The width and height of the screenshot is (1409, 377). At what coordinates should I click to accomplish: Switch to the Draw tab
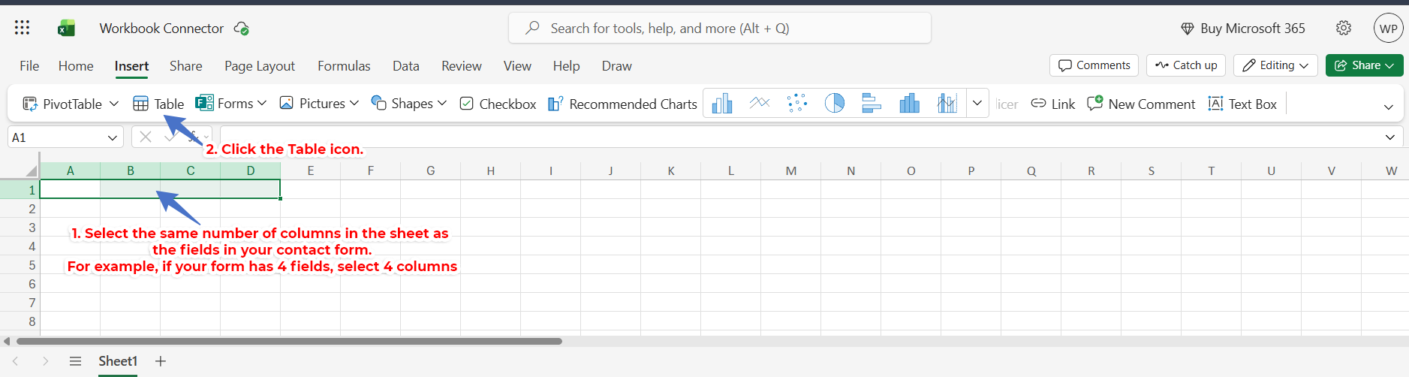click(617, 66)
